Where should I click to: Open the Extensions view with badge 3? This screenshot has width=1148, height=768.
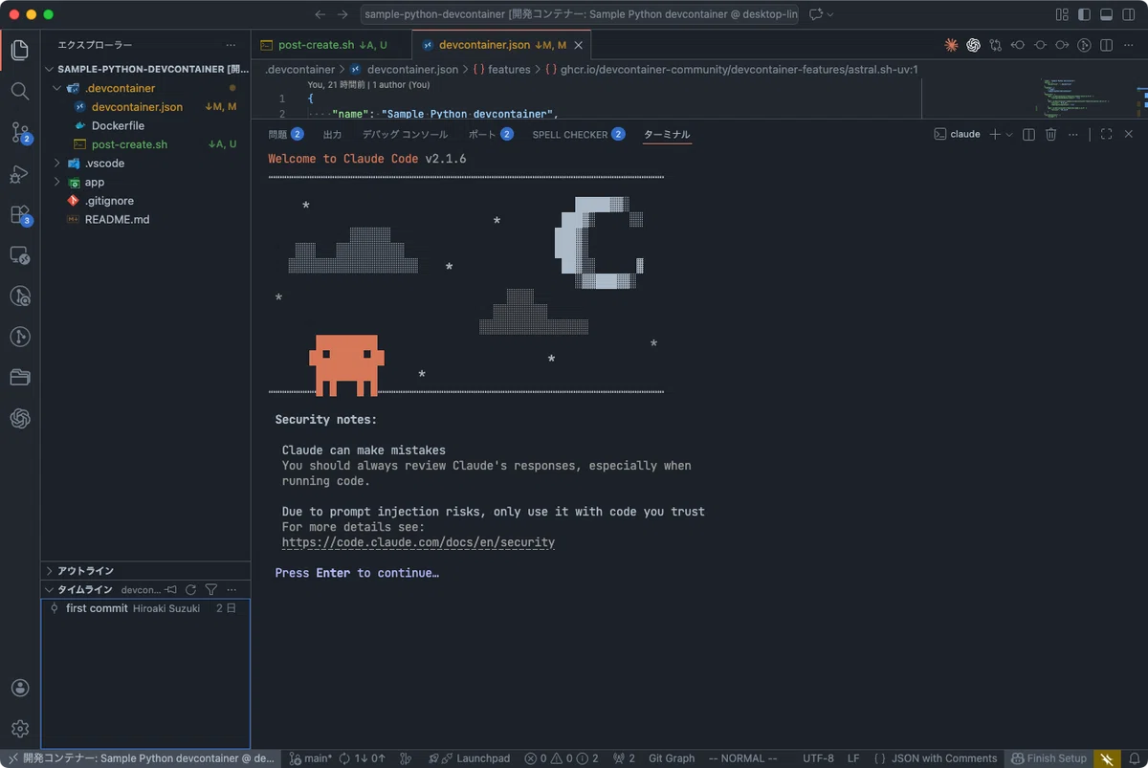click(20, 215)
